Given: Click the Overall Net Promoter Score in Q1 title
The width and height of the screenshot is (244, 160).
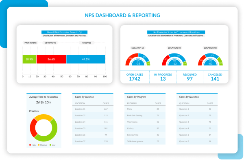Looking at the screenshot, I should coord(64,32).
